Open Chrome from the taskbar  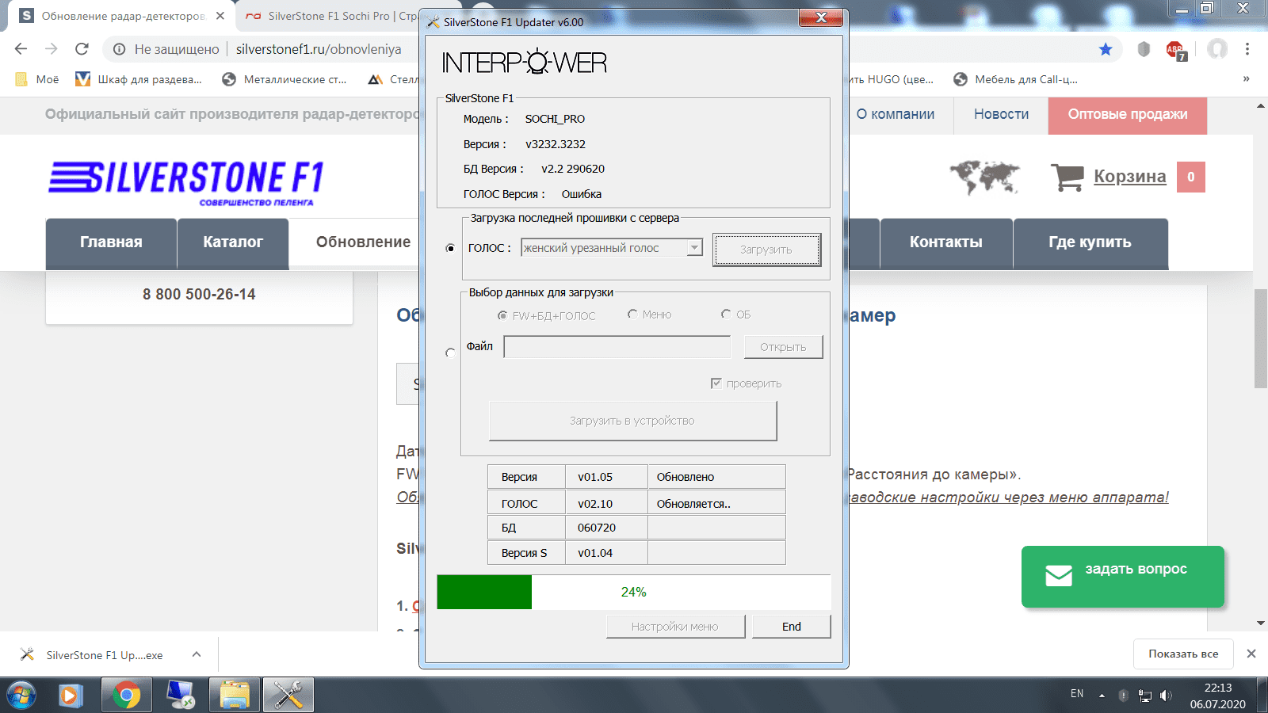tap(126, 696)
